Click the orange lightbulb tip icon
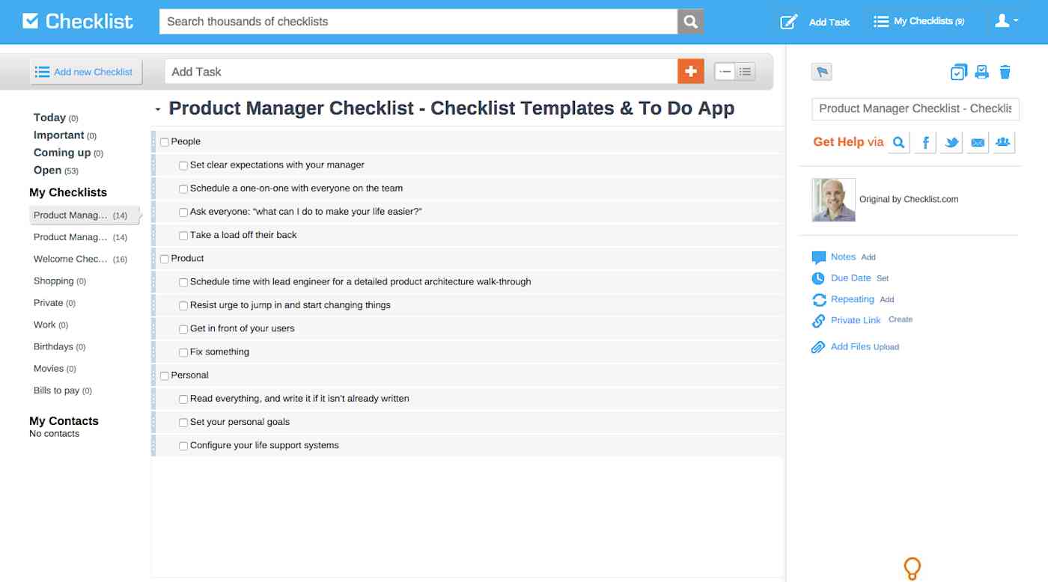This screenshot has width=1048, height=582. (912, 569)
